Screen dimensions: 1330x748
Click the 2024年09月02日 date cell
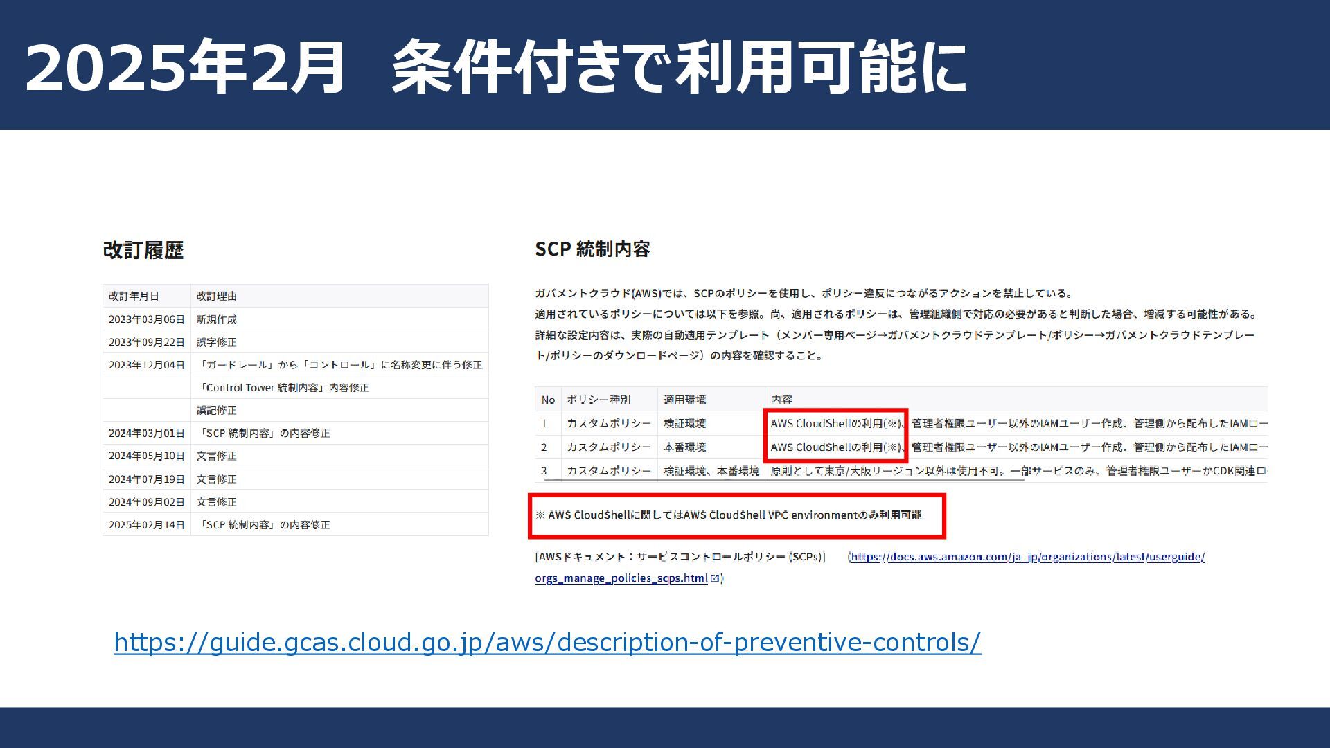click(147, 501)
